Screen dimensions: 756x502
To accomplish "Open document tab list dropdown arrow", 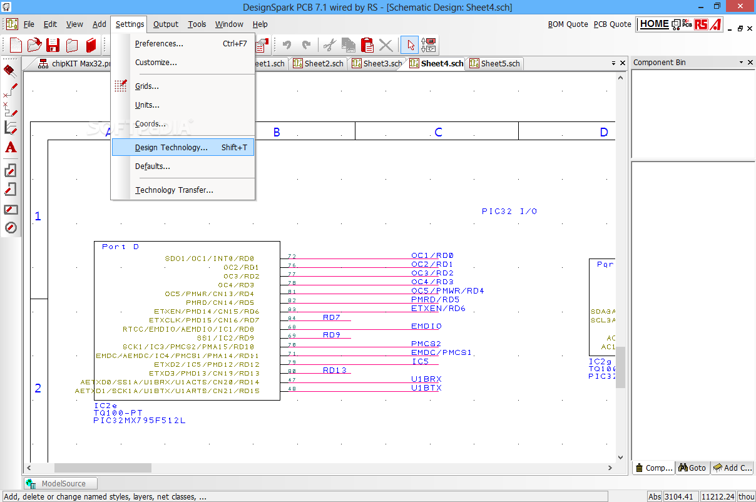I will [613, 63].
